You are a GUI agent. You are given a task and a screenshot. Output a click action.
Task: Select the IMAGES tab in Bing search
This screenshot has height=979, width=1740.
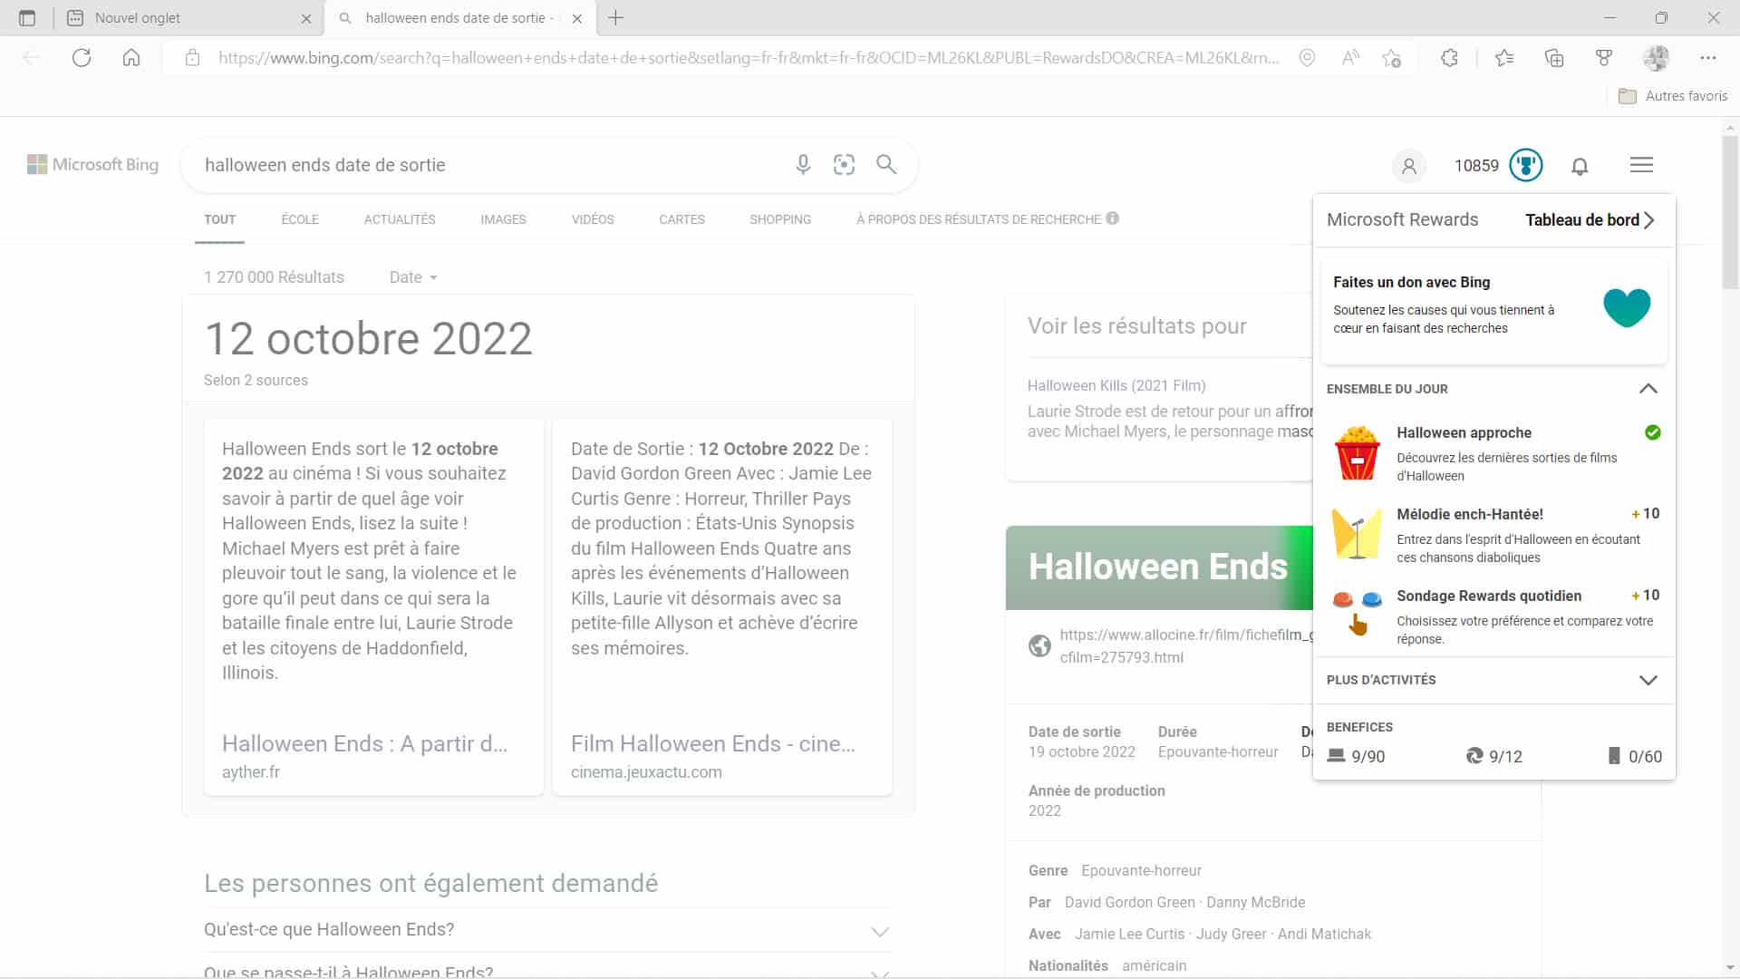point(503,218)
